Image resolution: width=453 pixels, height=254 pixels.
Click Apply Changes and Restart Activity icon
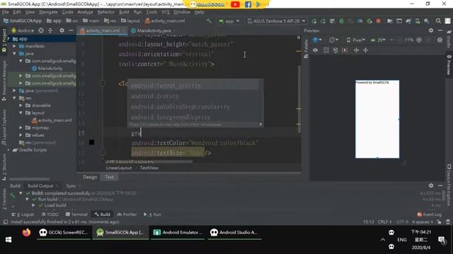pos(323,21)
